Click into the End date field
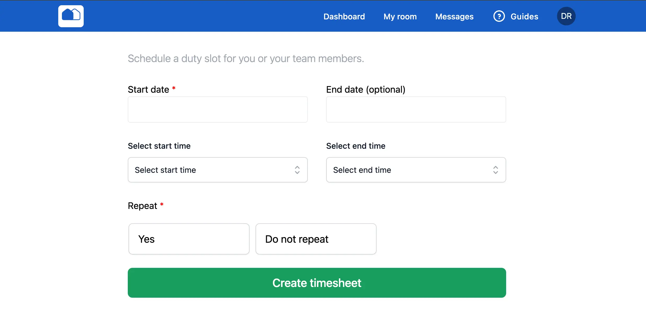This screenshot has width=646, height=310. 416,109
